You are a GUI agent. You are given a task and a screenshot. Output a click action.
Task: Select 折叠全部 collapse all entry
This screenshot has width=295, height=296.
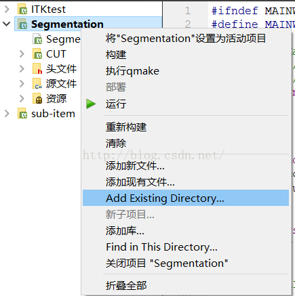coord(186,285)
